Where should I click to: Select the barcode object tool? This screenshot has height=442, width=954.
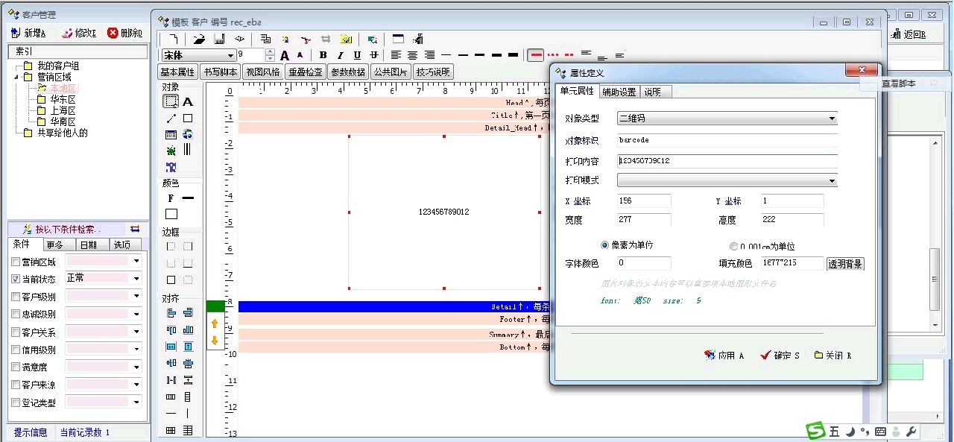[188, 149]
